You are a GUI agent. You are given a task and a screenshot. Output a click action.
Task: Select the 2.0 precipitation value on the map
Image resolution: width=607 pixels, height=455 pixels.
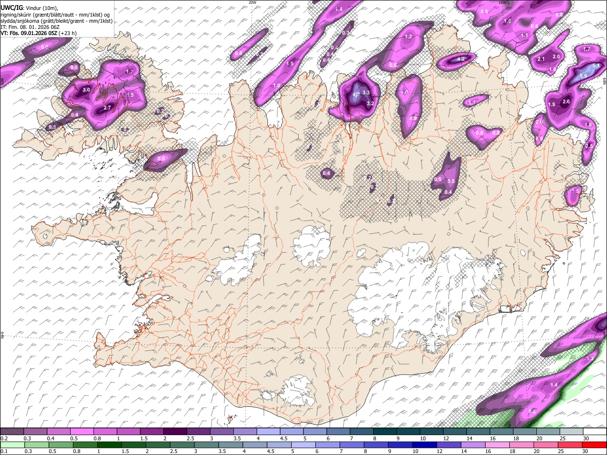click(x=557, y=56)
